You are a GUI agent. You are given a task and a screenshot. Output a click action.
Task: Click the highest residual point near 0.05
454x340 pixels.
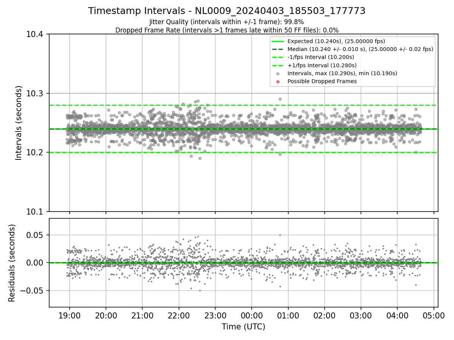pos(280,235)
